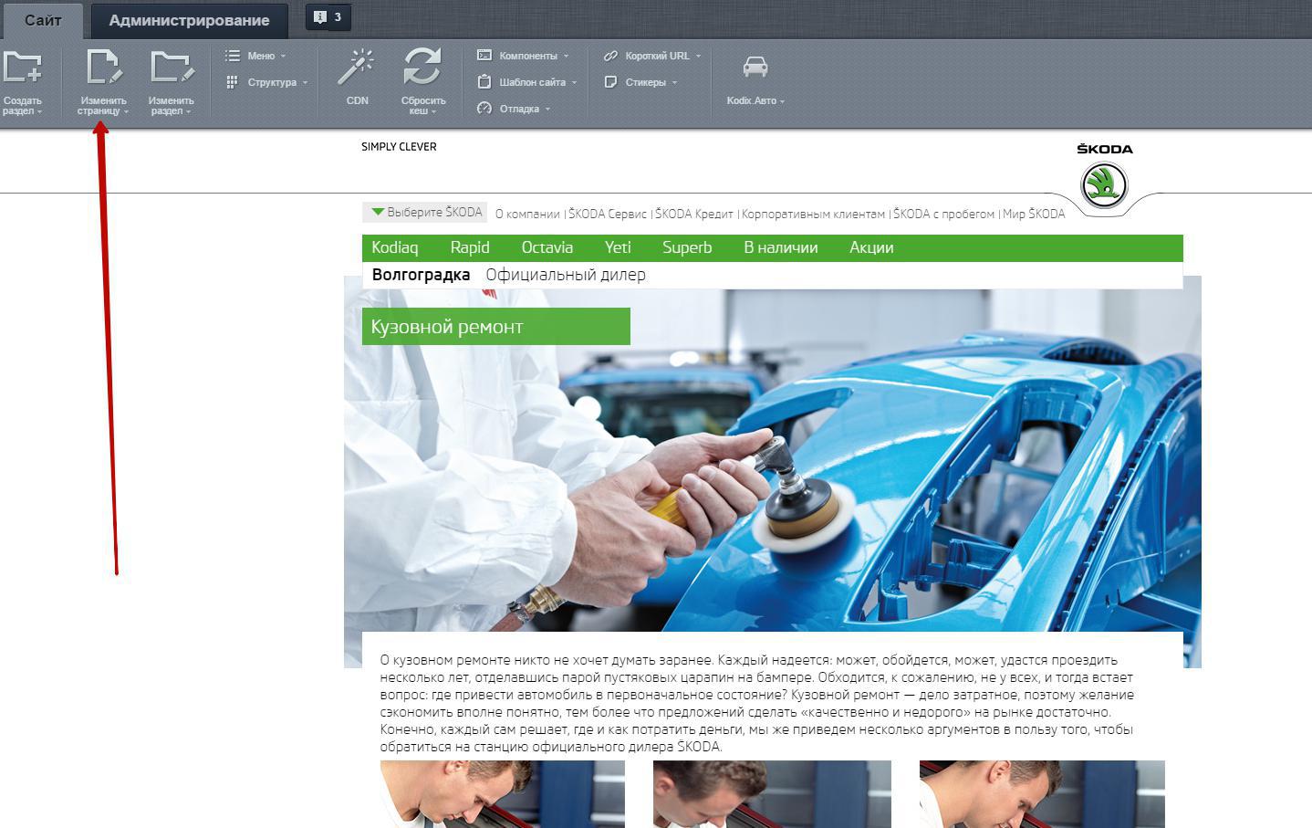
Task: Click the Изменить раздел folder icon
Action: point(172,68)
